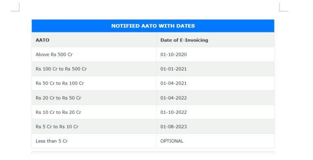Click the 'NOTIFIED AATO WITH DATES' table title
The width and height of the screenshot is (313, 160).
[153, 26]
